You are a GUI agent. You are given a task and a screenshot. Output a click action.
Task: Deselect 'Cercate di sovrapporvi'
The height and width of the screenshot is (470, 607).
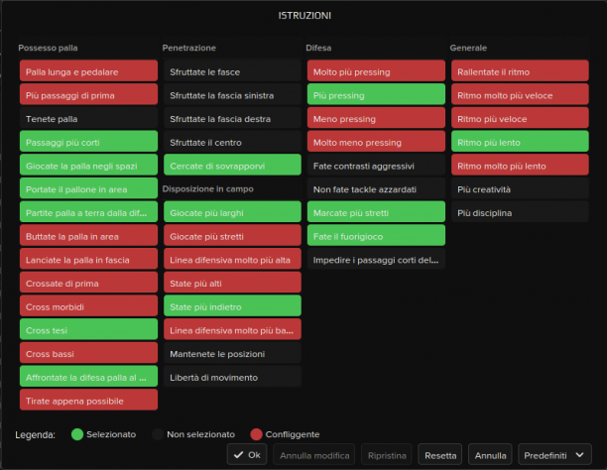232,165
